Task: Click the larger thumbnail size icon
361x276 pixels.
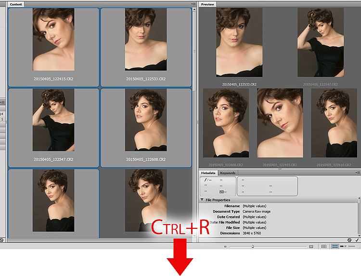Action: [311, 246]
